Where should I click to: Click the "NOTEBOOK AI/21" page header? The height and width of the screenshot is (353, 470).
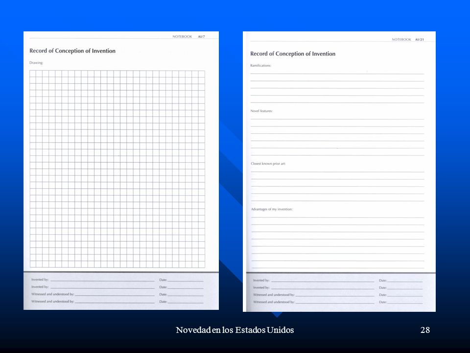click(408, 40)
